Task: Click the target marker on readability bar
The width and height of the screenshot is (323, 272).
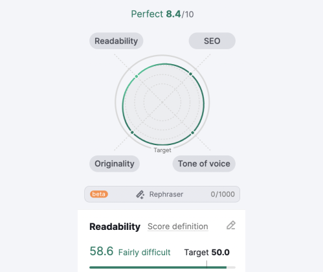Action: coord(206,264)
